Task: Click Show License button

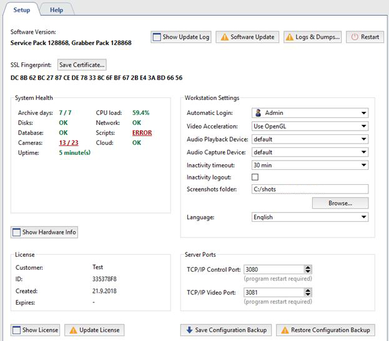Action: tap(36, 330)
